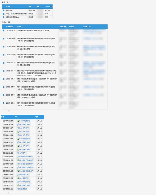Viewport: 156px width, 195px height.
Task: Open Re: 架電の件 mail from 08/30 13:29
Action: point(24,175)
